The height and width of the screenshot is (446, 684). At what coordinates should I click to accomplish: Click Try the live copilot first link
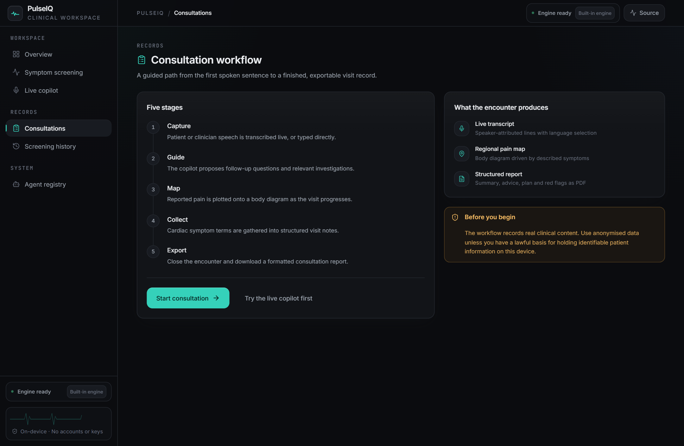click(278, 298)
